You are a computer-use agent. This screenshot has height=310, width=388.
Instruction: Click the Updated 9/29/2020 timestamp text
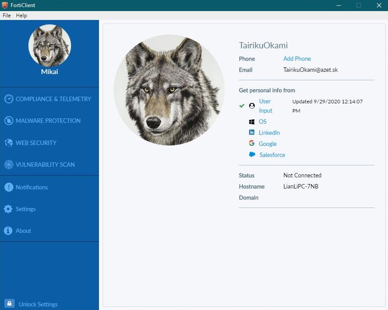tap(327, 106)
